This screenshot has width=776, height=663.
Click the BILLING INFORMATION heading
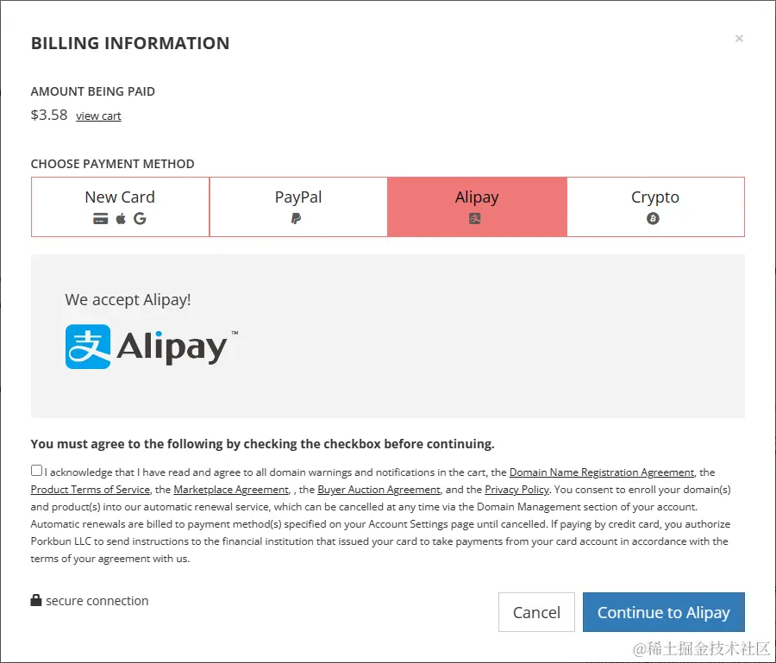[x=130, y=43]
